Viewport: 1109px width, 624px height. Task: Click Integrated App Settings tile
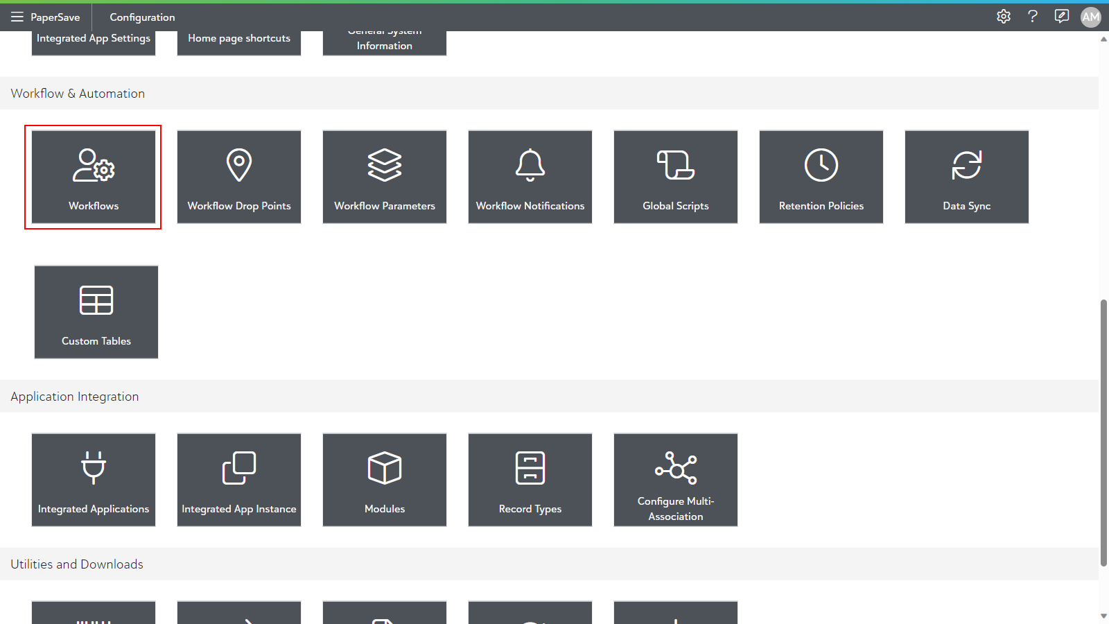(94, 40)
